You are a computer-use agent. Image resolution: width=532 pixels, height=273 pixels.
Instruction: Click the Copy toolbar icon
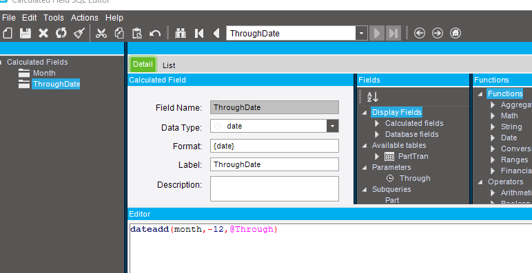tap(119, 33)
